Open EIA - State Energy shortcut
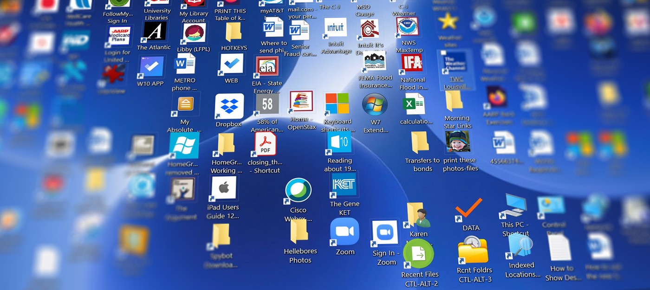 click(x=267, y=67)
